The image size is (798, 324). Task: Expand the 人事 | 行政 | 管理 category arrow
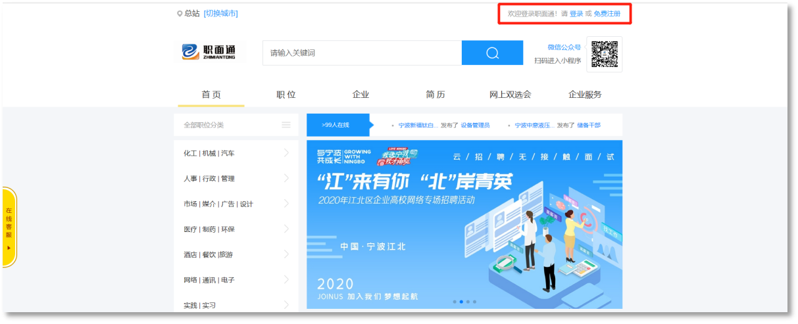click(286, 178)
